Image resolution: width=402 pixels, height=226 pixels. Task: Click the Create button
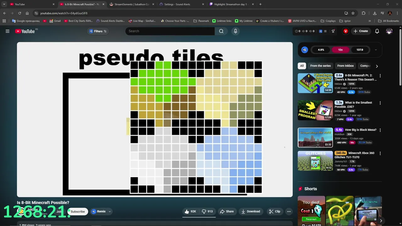coord(361,31)
